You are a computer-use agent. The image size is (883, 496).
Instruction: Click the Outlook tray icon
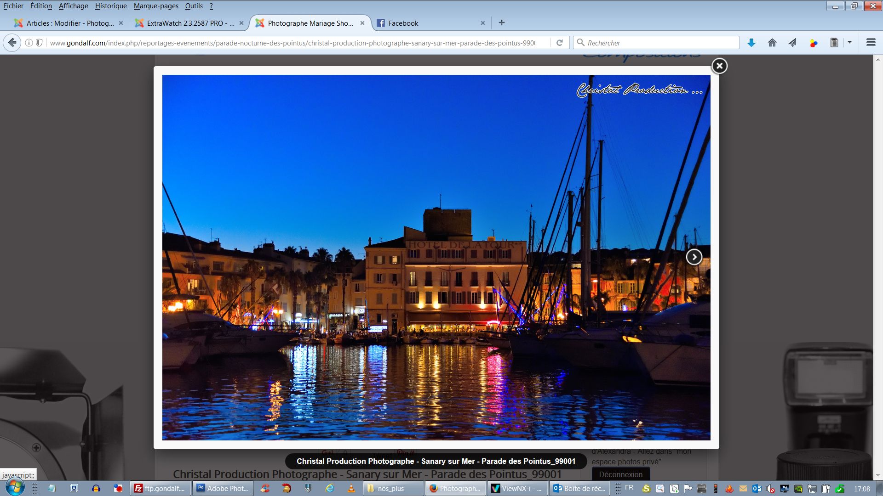[x=757, y=489]
